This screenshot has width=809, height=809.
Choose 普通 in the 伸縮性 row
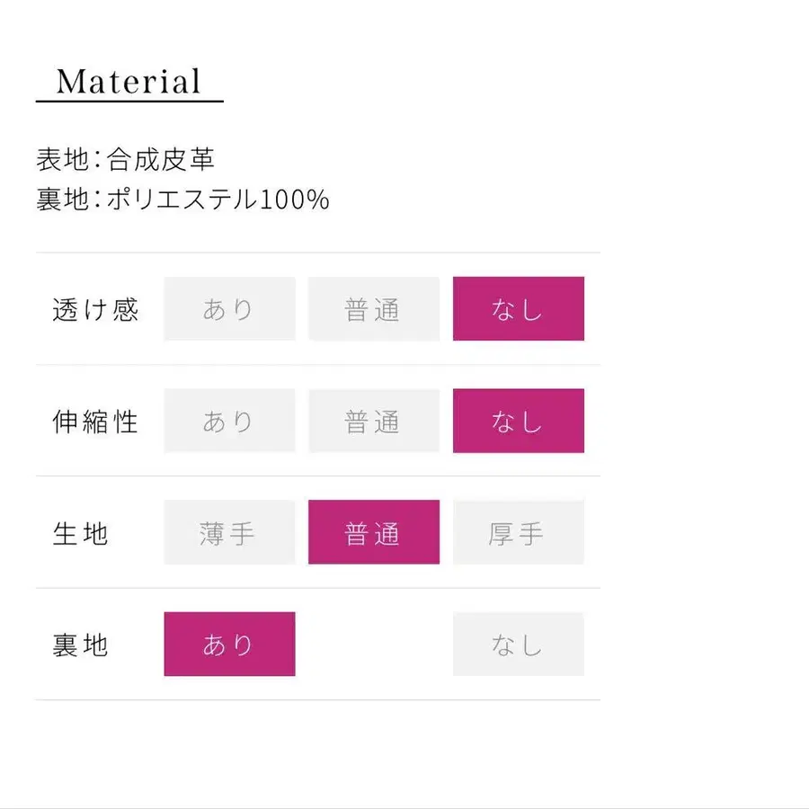pos(373,421)
